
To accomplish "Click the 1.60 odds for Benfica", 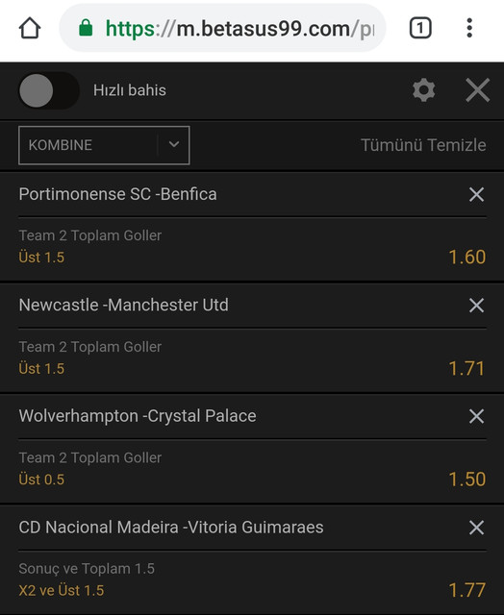I will (x=467, y=258).
